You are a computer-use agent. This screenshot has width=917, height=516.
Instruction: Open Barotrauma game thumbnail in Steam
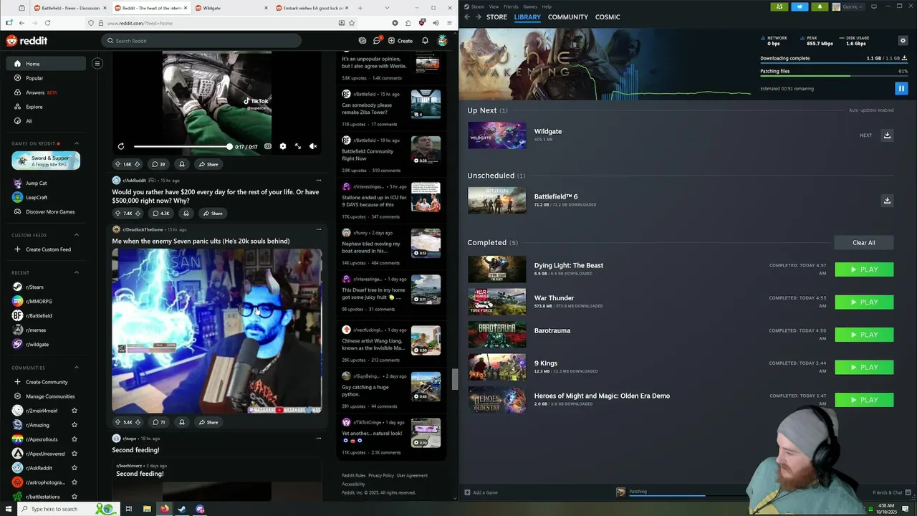click(x=496, y=335)
